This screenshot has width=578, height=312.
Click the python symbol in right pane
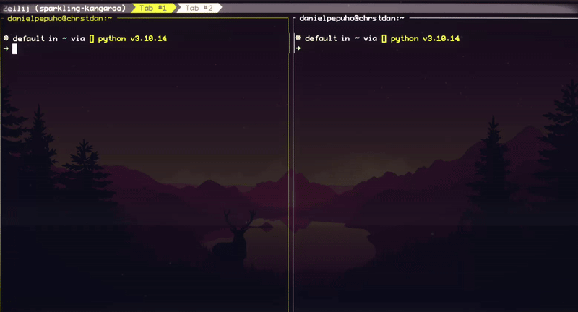pyautogui.click(x=384, y=38)
